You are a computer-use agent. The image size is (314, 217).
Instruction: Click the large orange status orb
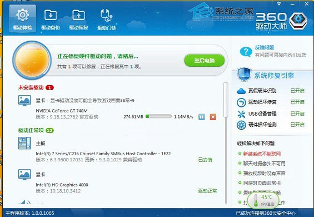[x=32, y=60]
